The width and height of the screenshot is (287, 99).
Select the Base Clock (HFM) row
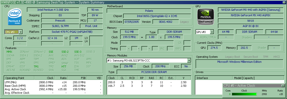click(x=53, y=86)
